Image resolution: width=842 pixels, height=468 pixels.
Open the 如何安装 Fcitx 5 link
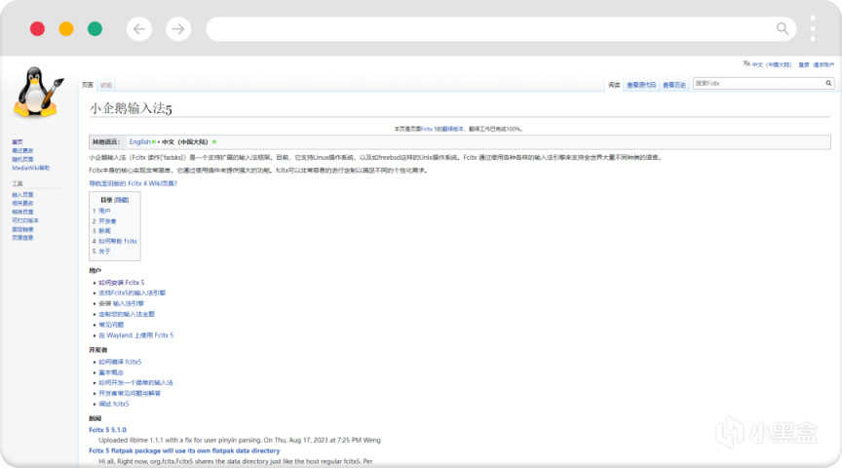tap(122, 283)
